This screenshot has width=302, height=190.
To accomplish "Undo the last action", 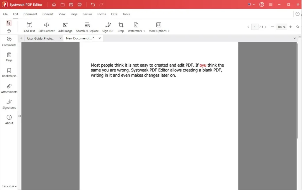I will [x=93, y=4].
